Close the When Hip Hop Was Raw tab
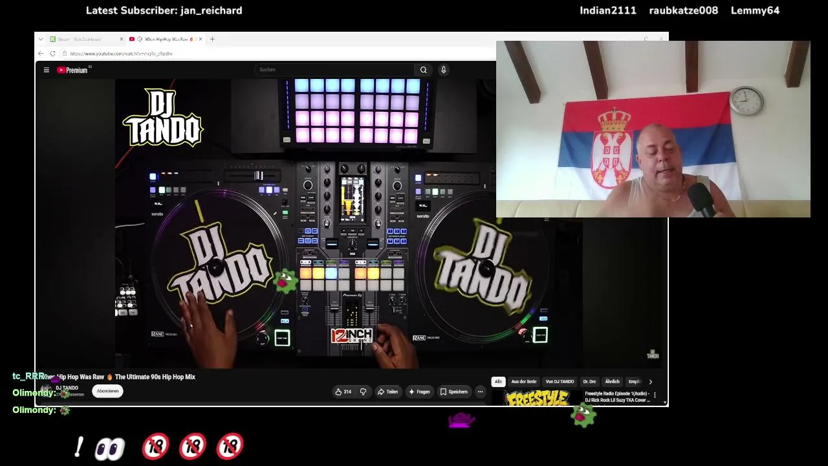 201,39
